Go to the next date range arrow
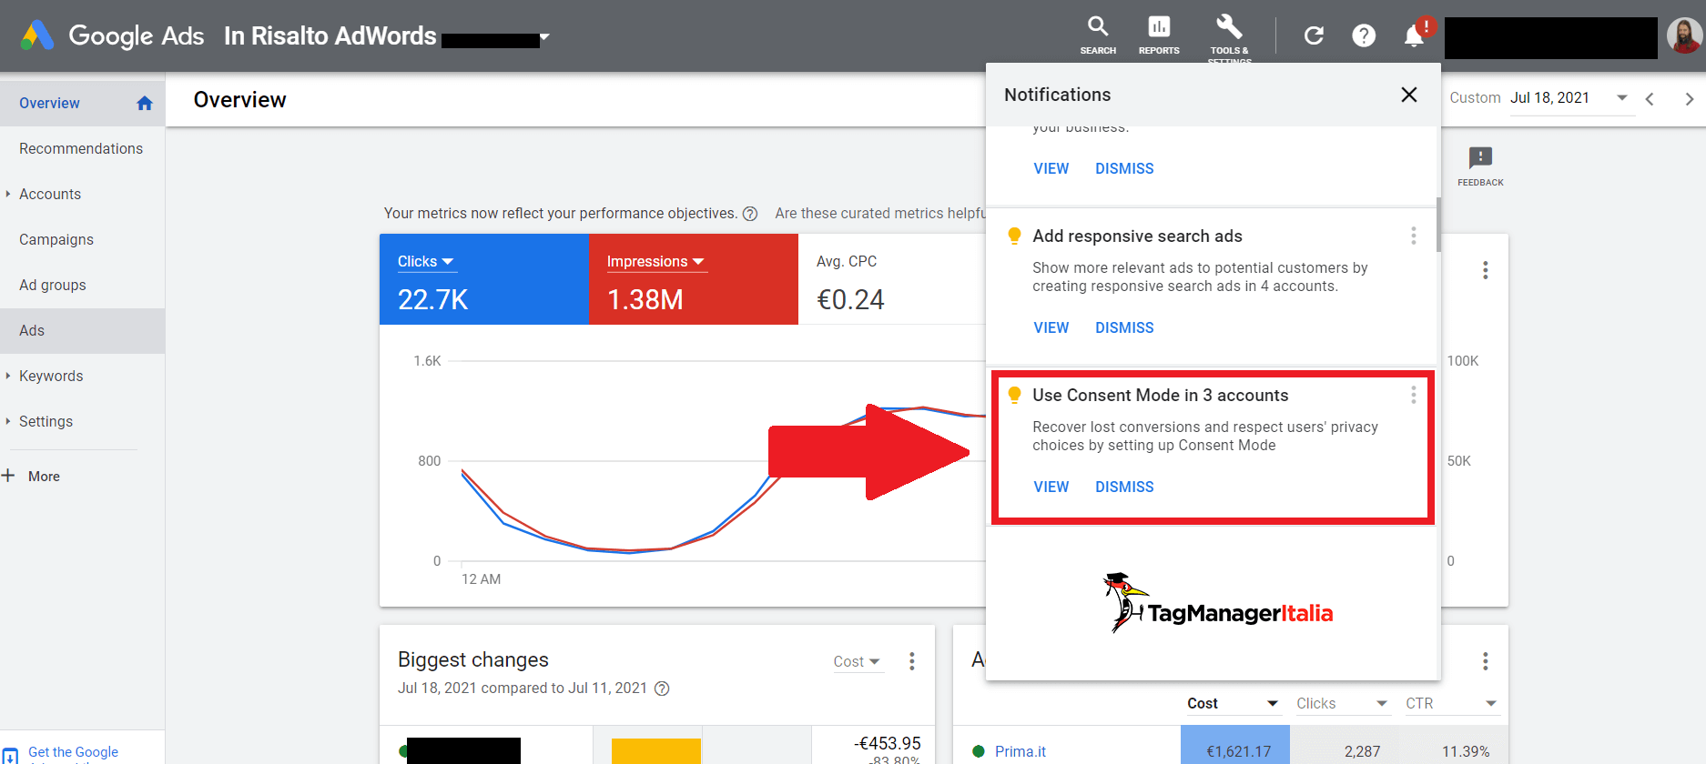The width and height of the screenshot is (1706, 764). [x=1690, y=98]
